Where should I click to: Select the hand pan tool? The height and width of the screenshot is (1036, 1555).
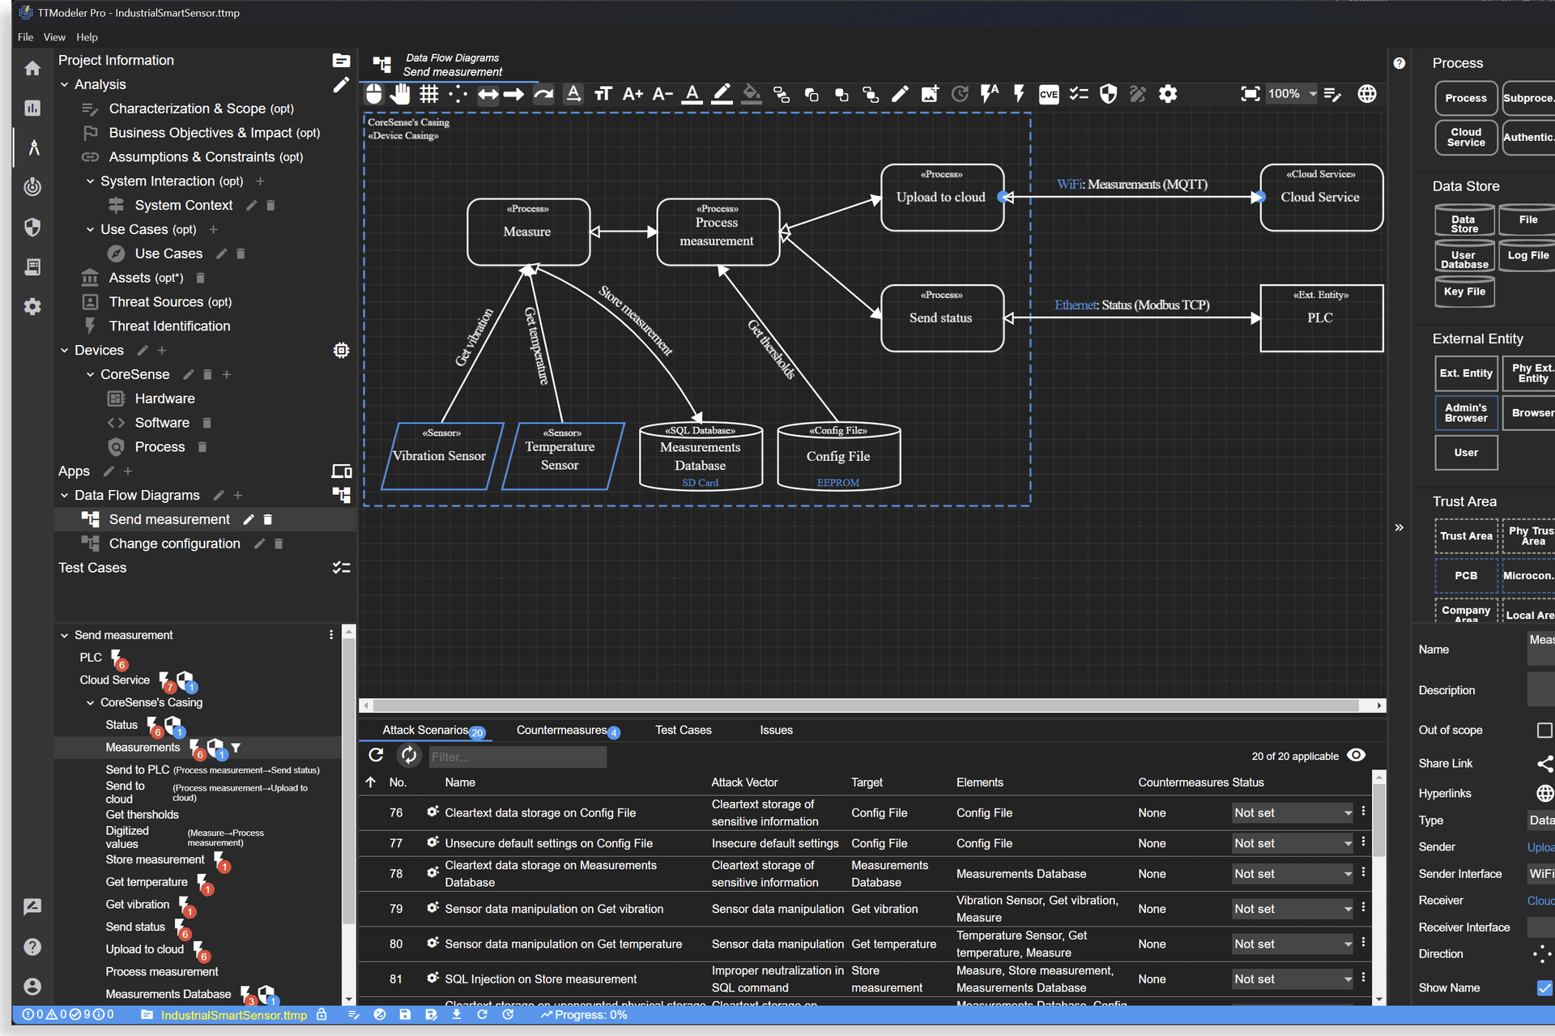[x=400, y=94]
